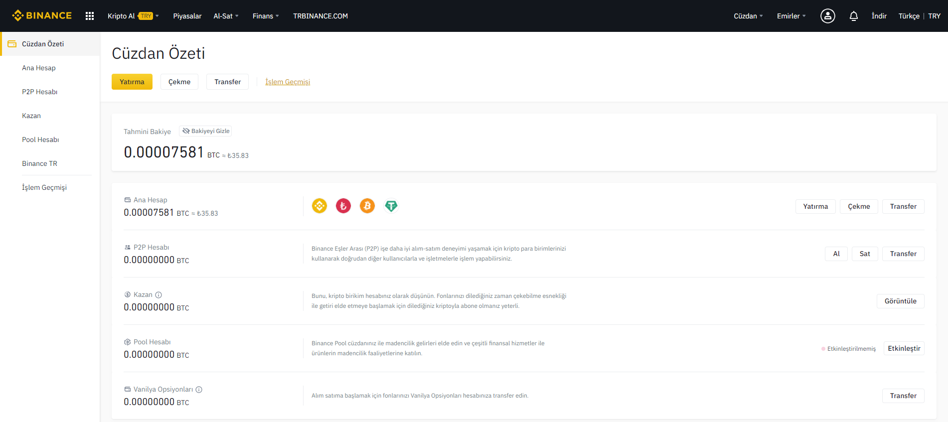Click the Tether USDT coin icon
948x422 pixels.
click(391, 206)
